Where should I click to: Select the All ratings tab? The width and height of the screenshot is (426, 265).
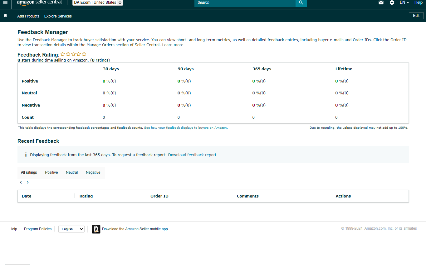pyautogui.click(x=29, y=172)
